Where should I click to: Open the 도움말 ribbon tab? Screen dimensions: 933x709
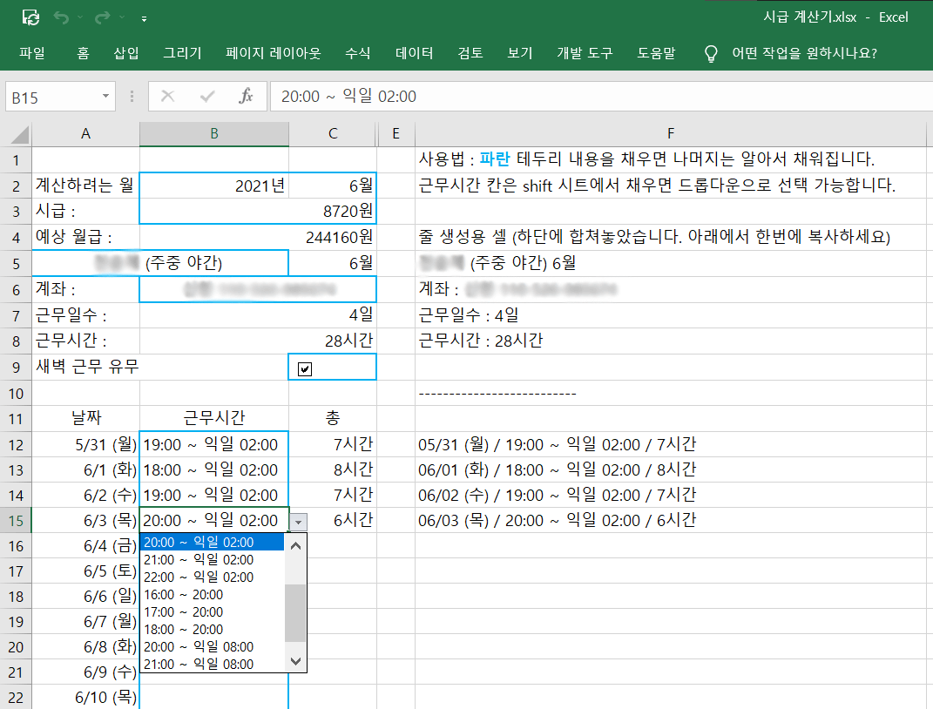656,53
